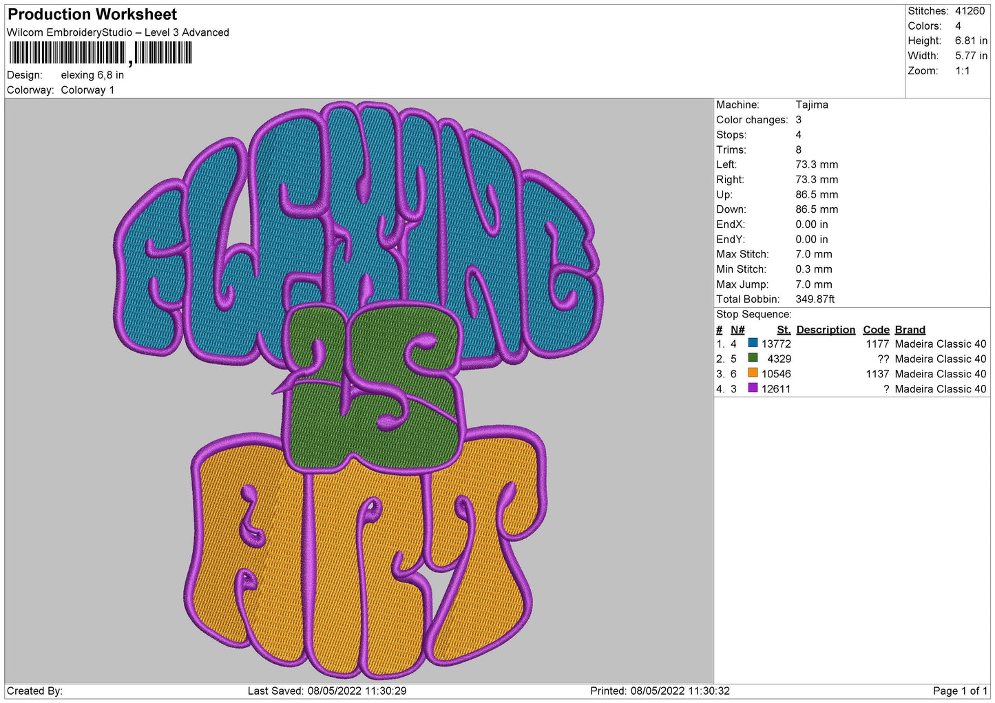Screen dimensions: 995x703
Task: Click the Production Worksheet title
Action: (x=92, y=14)
